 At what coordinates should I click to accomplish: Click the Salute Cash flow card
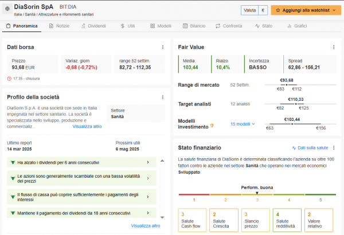coord(192,220)
